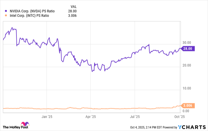Click the 28.00 value in the legend
The width and height of the screenshot is (208, 131).
click(x=73, y=11)
